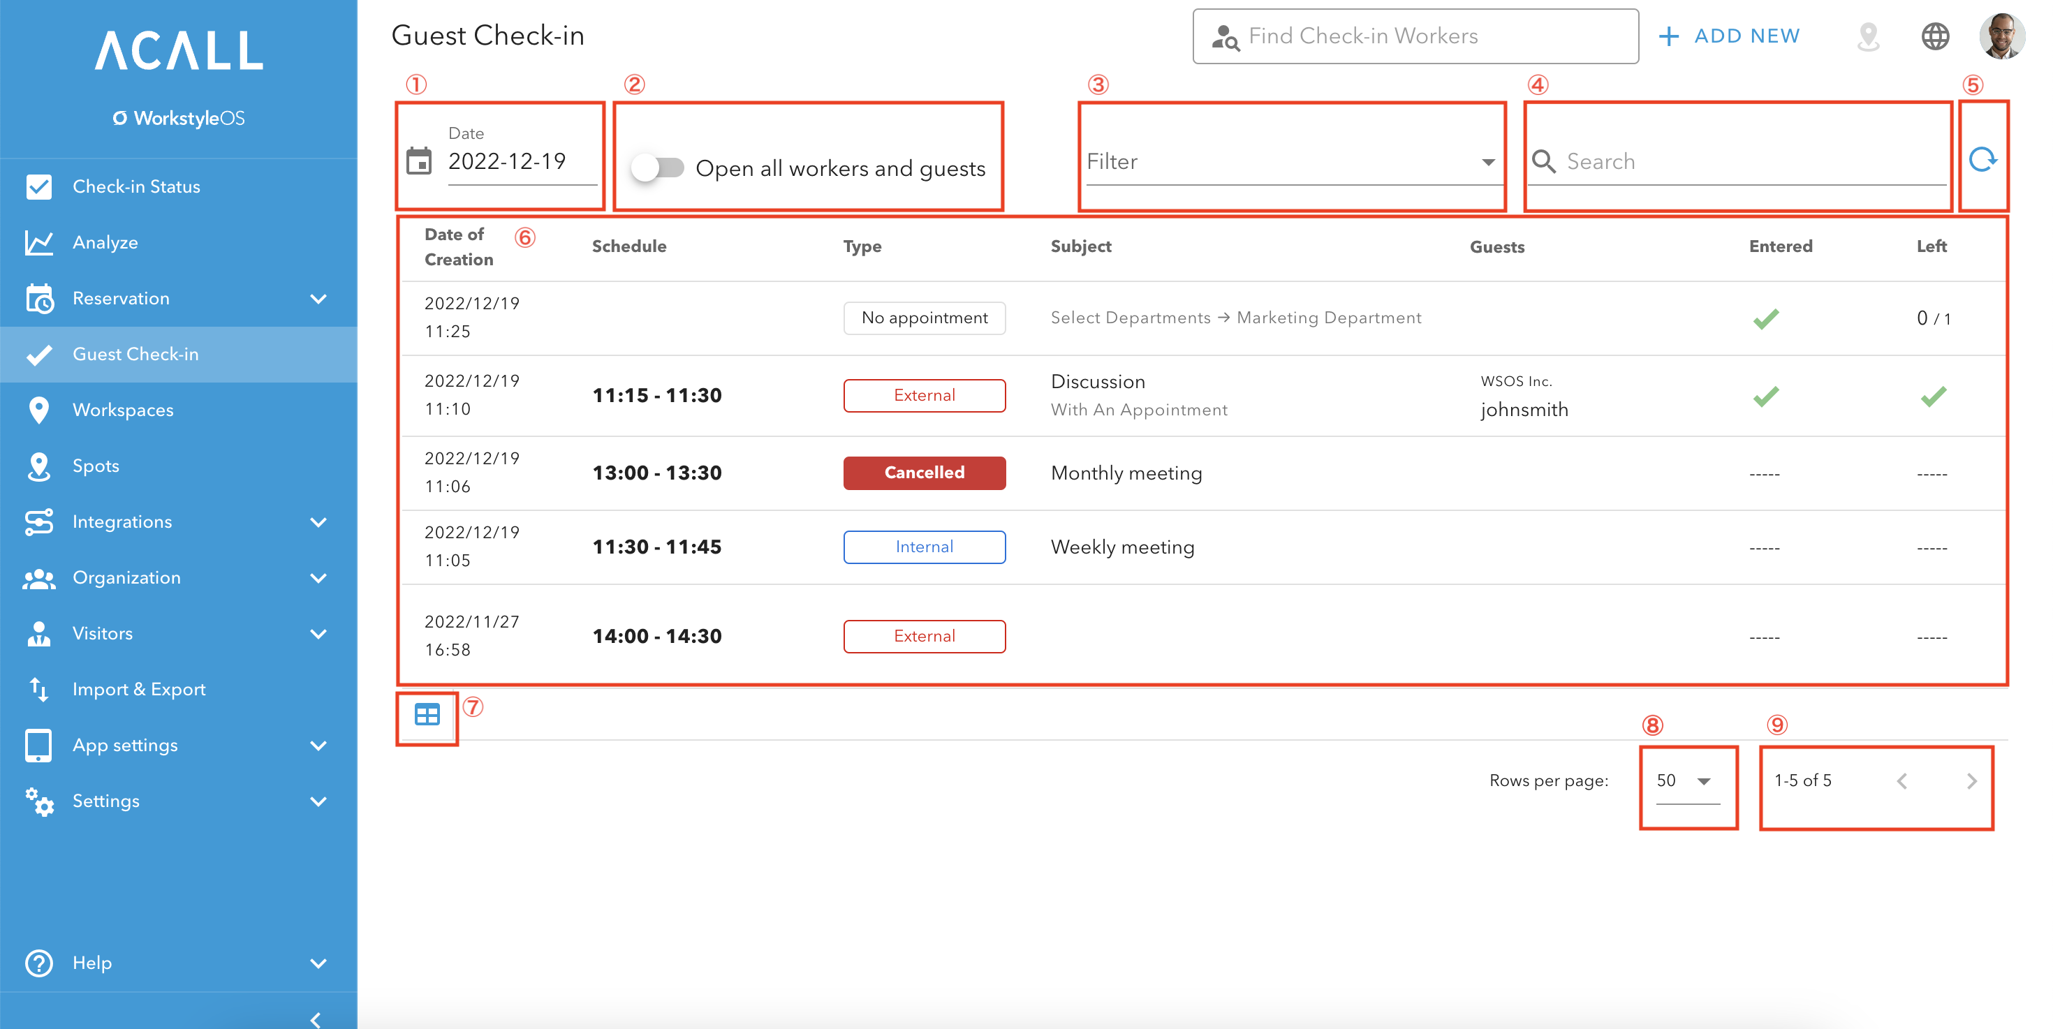Viewport: 2053px width, 1029px height.
Task: Click the Monthly meeting subject
Action: tap(1126, 473)
